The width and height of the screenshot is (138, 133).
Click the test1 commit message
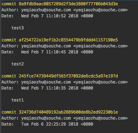[x=18, y=100]
